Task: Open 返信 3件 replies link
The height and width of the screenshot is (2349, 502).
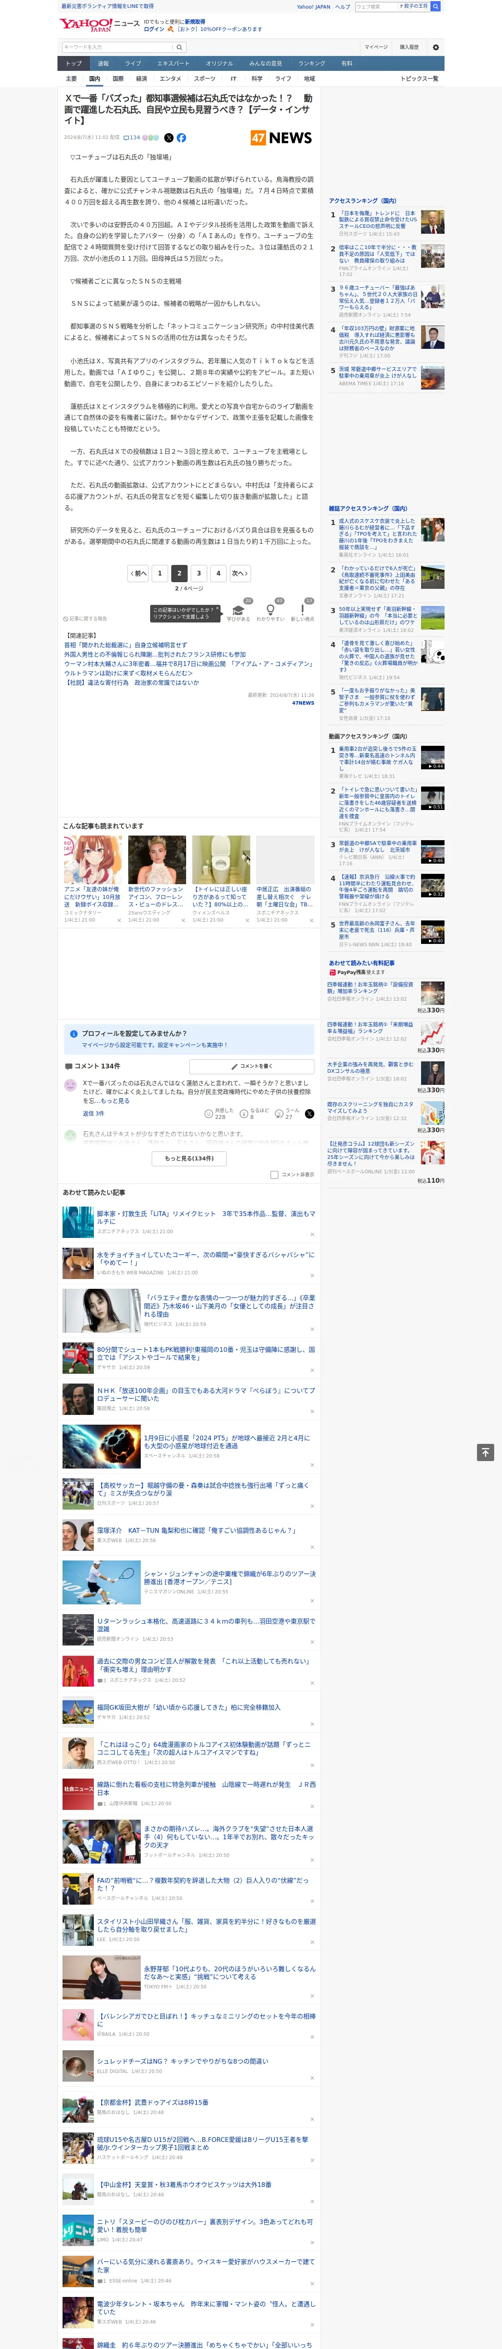Action: click(94, 1113)
